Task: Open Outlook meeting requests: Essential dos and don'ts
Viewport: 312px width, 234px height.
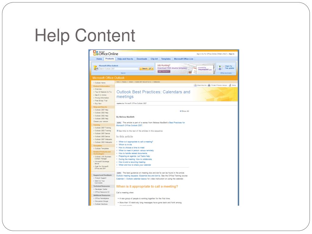Action: pos(138,176)
